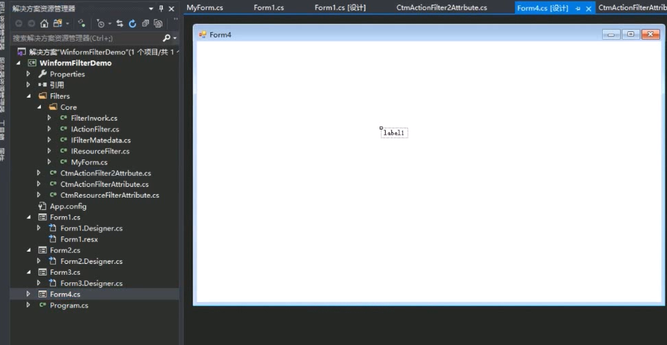This screenshot has height=345, width=667.
Task: Expand the Properties node
Action: 28,74
